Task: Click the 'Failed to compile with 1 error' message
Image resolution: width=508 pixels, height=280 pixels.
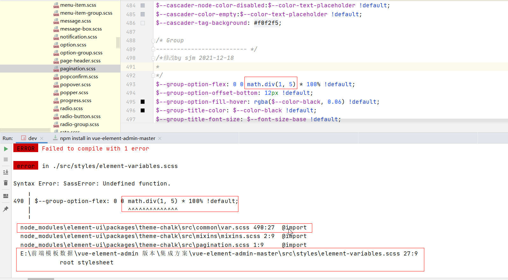Action: click(x=95, y=149)
